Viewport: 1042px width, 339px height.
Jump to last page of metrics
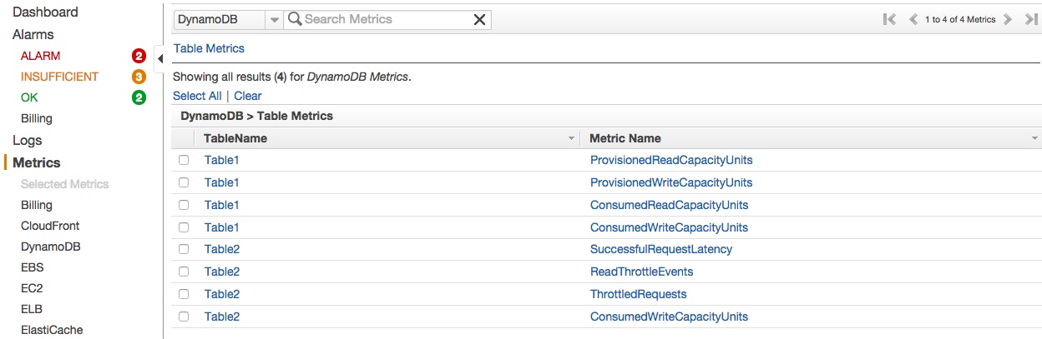pos(1031,19)
